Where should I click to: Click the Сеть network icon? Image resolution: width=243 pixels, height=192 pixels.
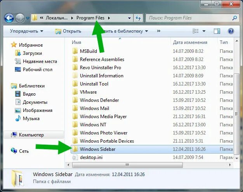[x=14, y=151]
